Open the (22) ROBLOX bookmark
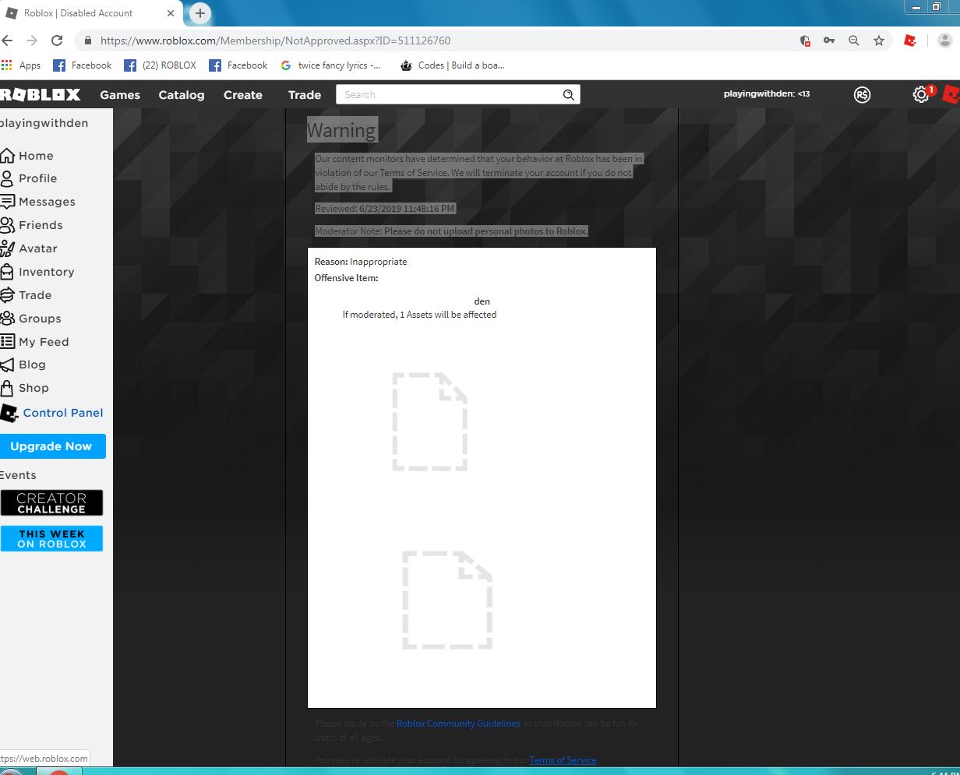Screen dimensions: 960x775 tap(161, 65)
